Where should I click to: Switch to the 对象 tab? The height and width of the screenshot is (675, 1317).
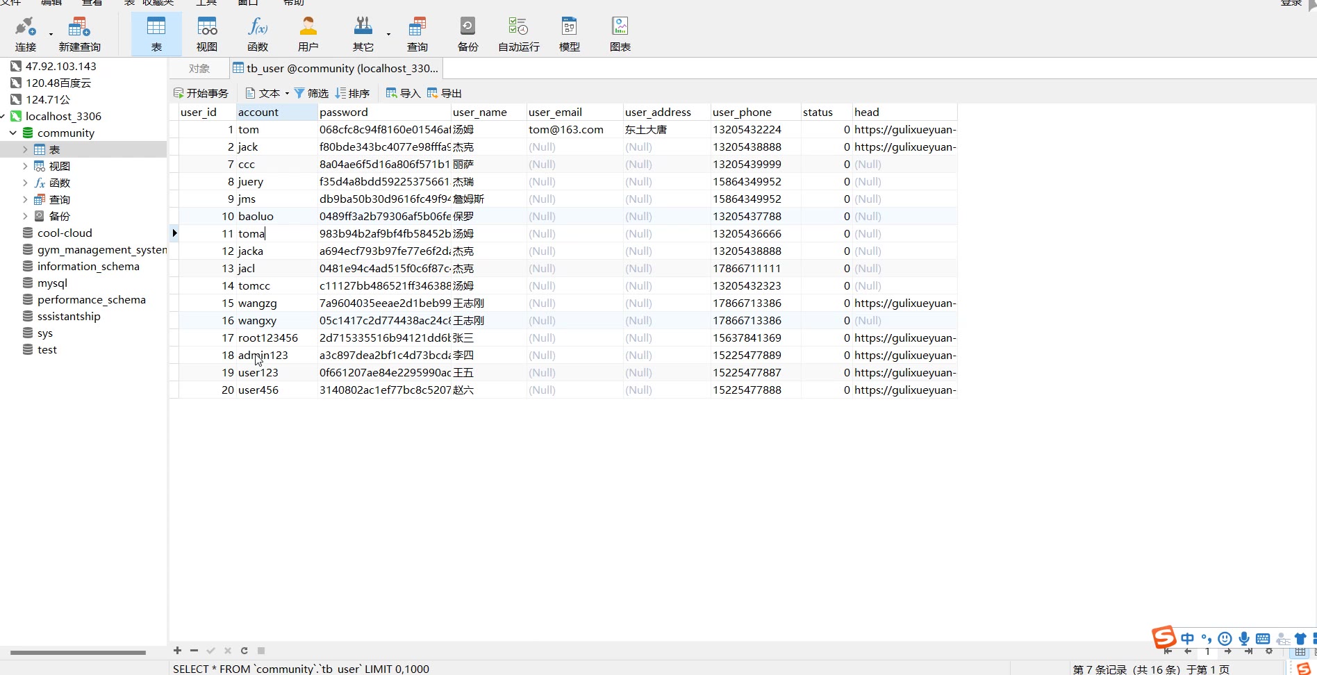[199, 68]
